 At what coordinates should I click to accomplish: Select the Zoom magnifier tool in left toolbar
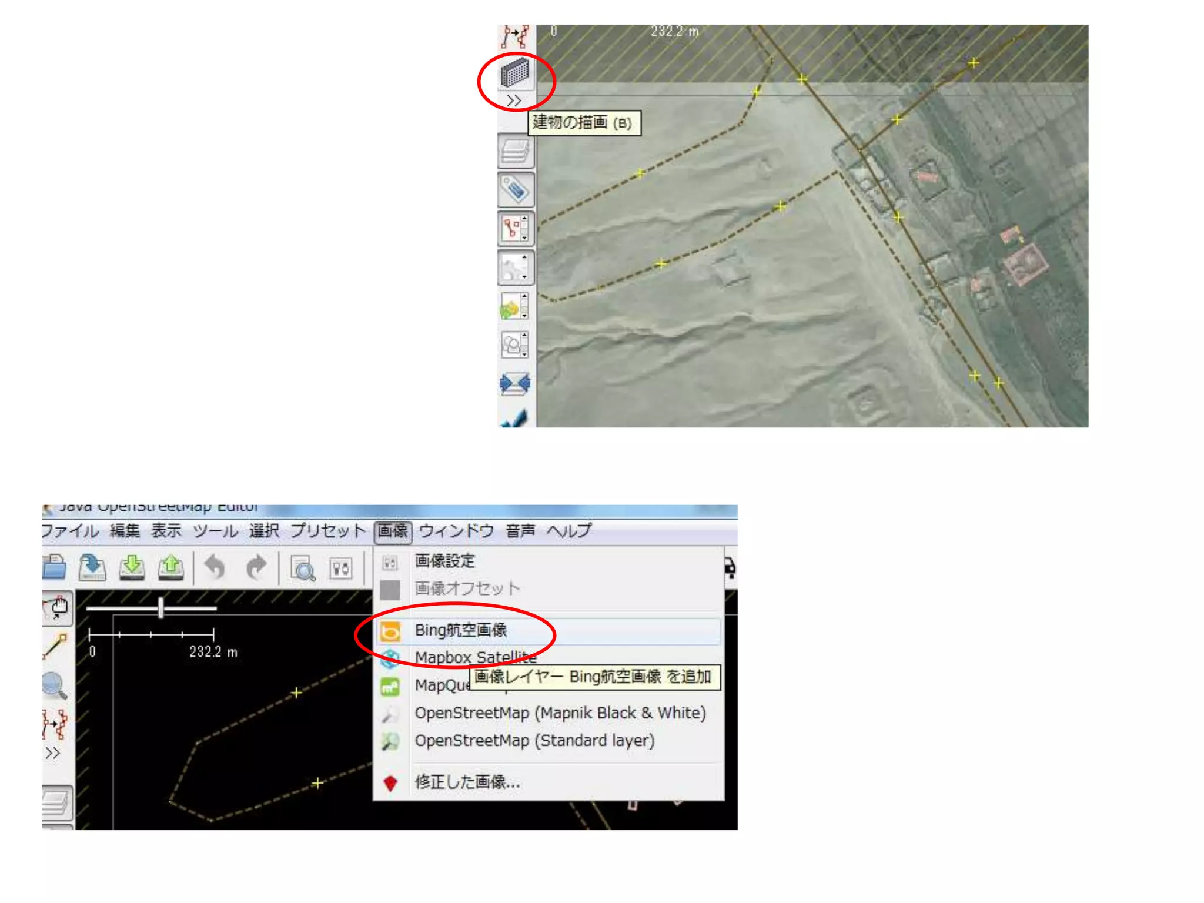point(55,685)
